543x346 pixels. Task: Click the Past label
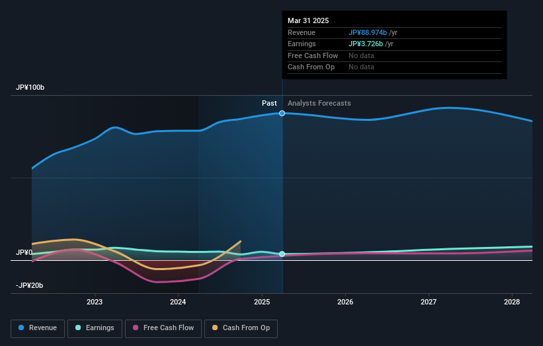(x=269, y=104)
